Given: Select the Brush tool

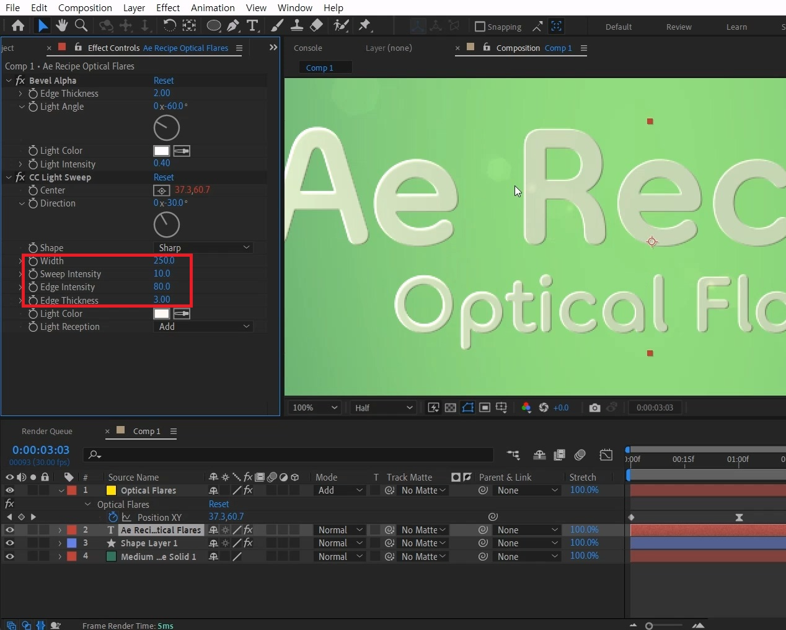Looking at the screenshot, I should [x=277, y=25].
